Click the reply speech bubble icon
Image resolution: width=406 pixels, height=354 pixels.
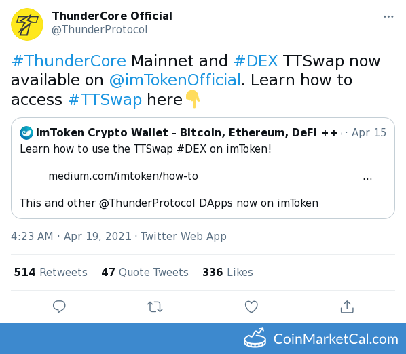pyautogui.click(x=59, y=307)
